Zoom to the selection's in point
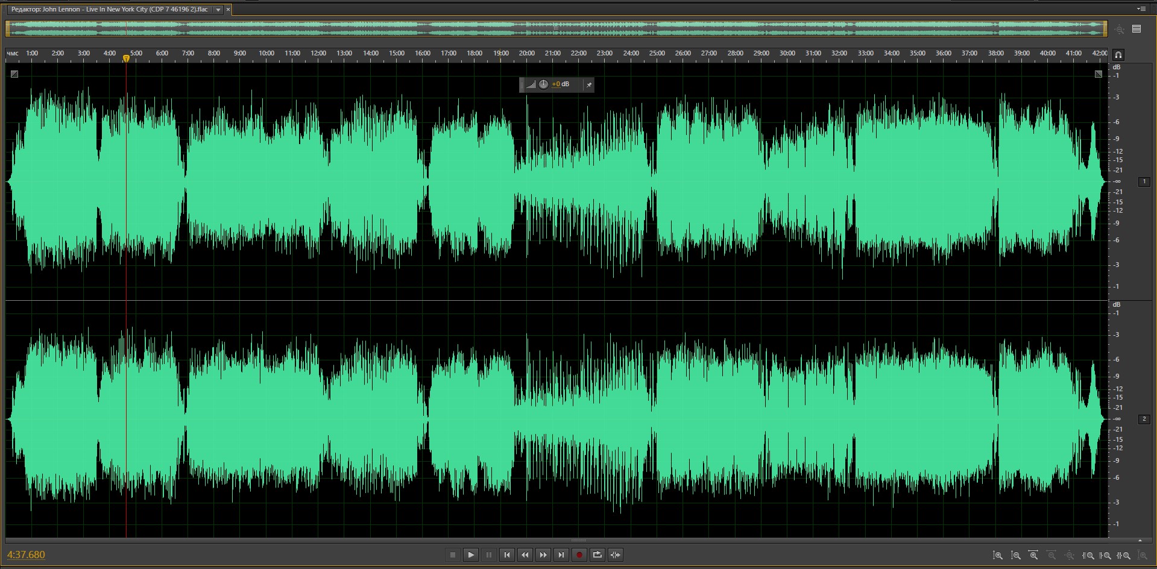Viewport: 1157px width, 569px height. tap(1088, 555)
